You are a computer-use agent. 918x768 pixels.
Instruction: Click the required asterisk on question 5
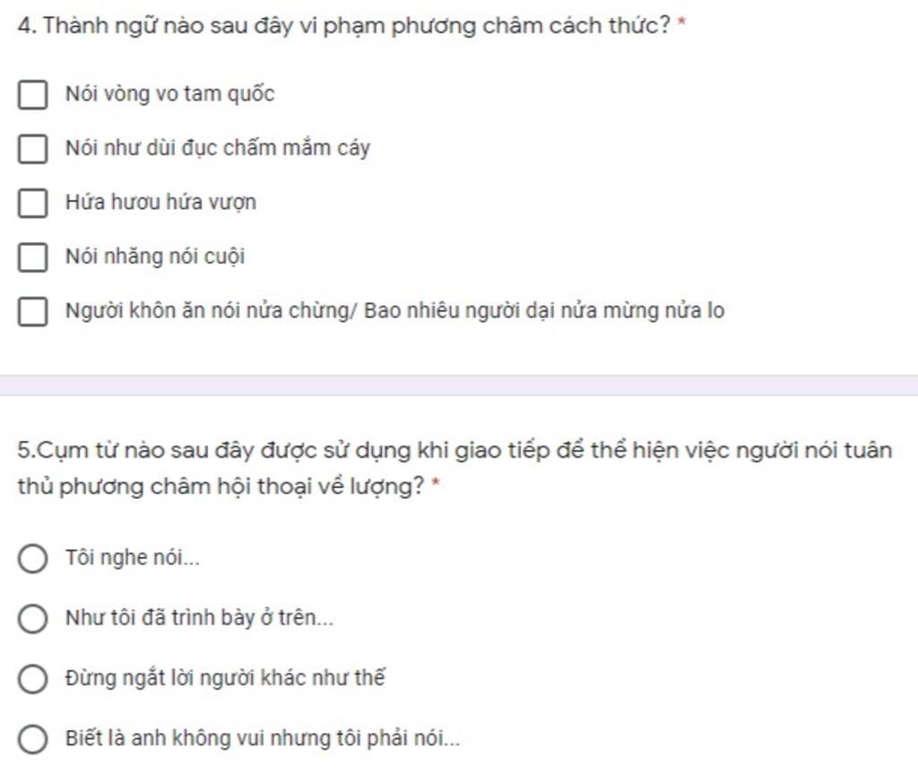(435, 484)
